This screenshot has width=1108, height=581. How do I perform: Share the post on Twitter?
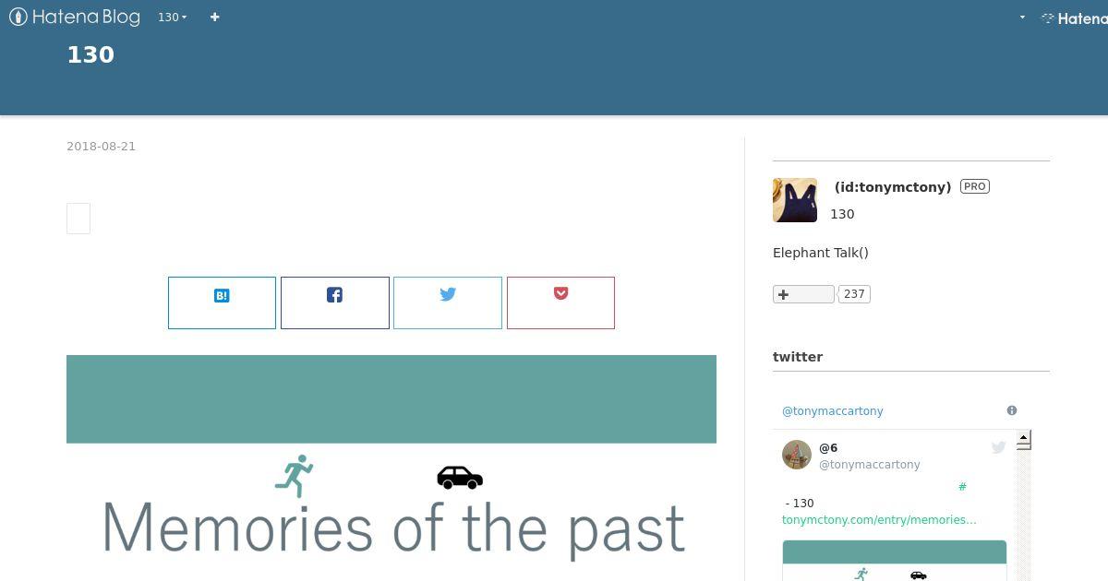click(448, 302)
